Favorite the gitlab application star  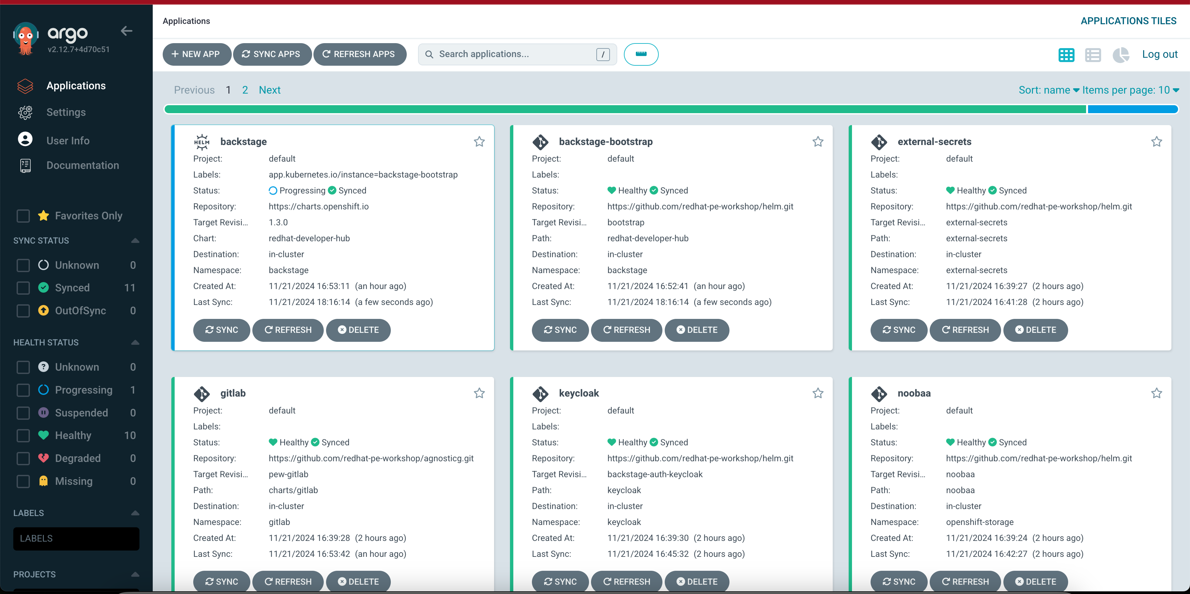pos(479,393)
